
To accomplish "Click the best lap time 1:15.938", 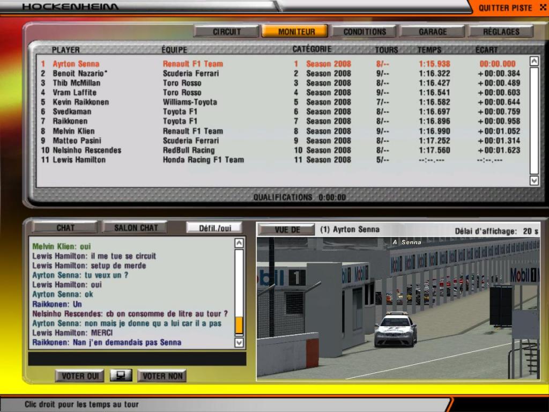I will click(434, 64).
